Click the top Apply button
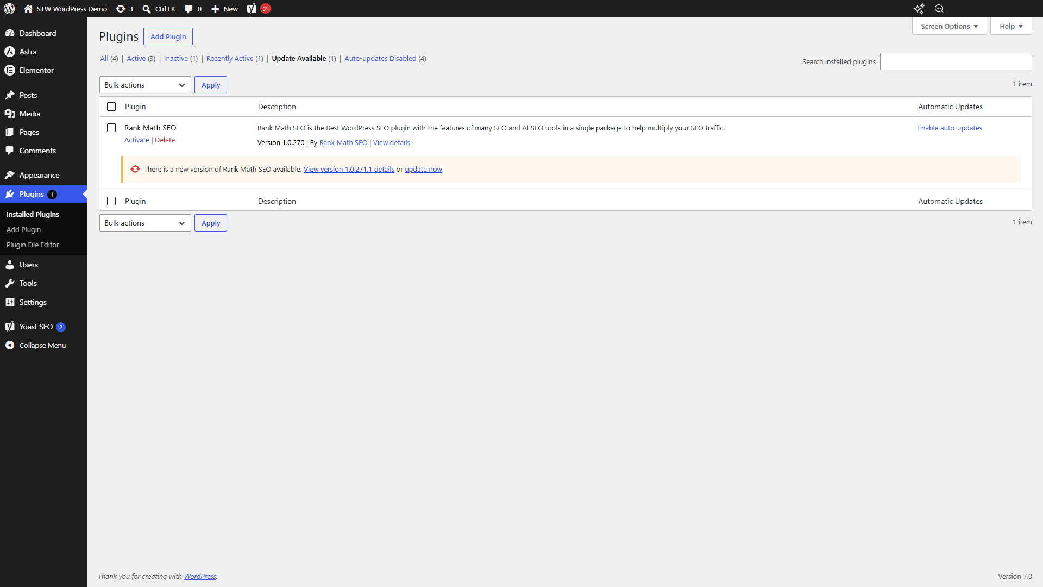Viewport: 1043px width, 587px height. point(211,85)
